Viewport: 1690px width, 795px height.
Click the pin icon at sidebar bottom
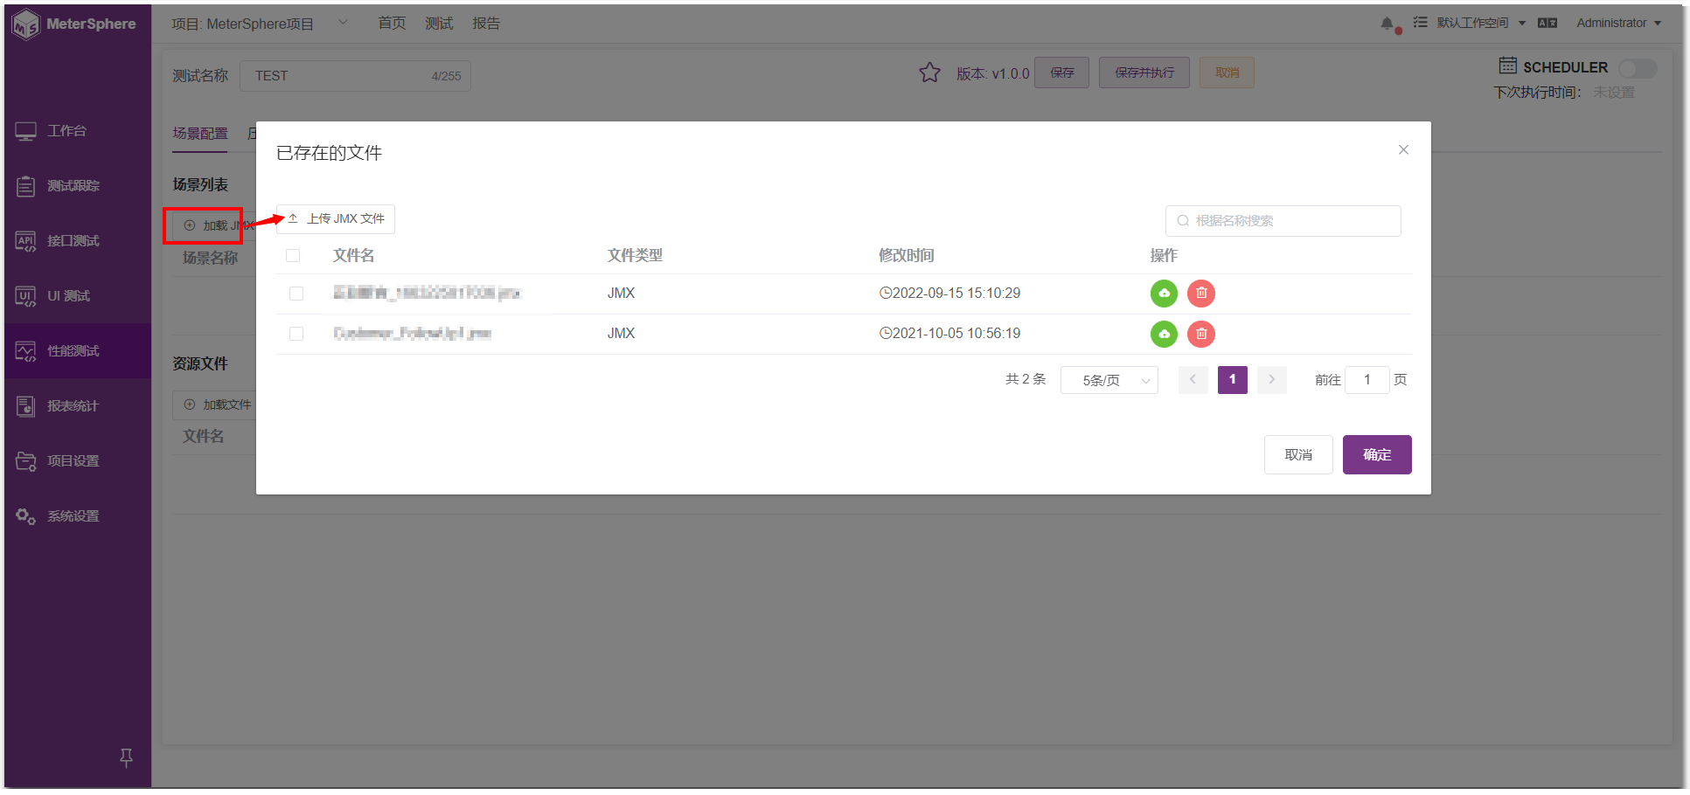click(126, 757)
